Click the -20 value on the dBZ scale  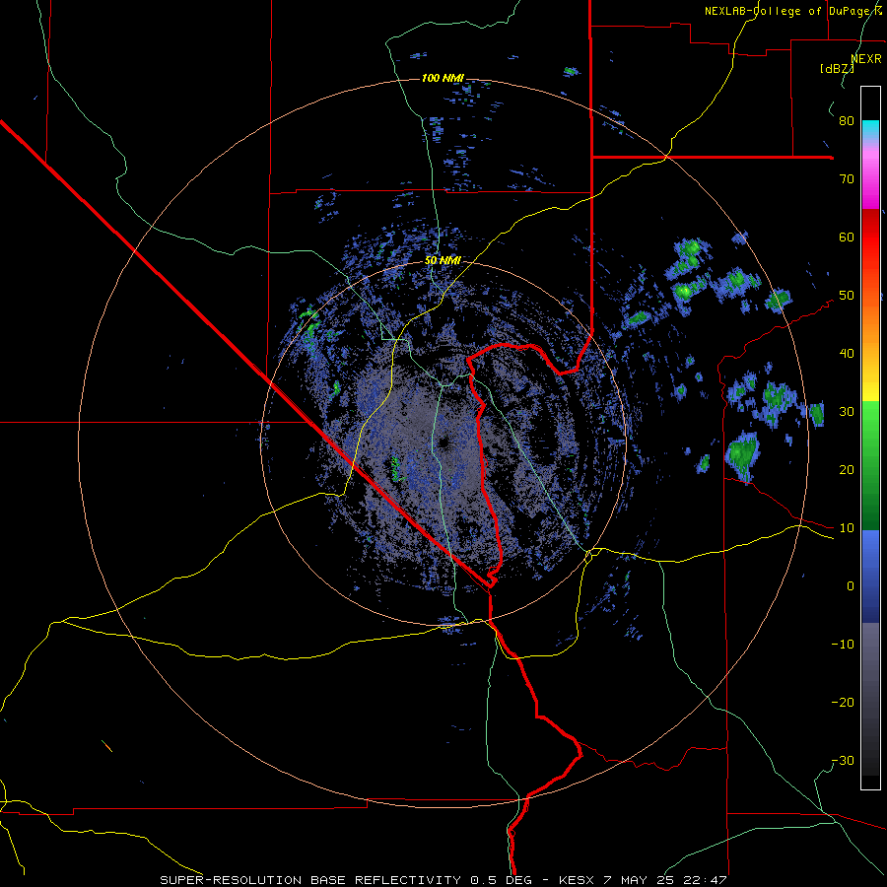click(843, 703)
